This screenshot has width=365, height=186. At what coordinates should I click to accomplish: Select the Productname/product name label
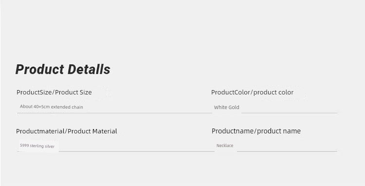[x=256, y=131]
